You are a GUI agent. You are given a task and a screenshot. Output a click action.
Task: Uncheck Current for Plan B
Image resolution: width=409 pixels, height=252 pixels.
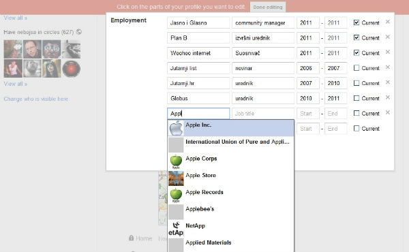[357, 37]
